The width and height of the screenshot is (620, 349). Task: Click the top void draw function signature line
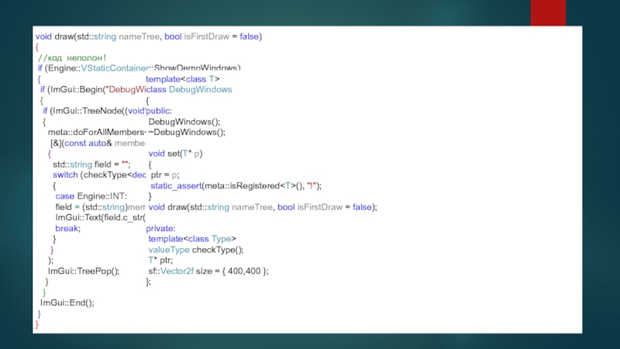[x=148, y=36]
